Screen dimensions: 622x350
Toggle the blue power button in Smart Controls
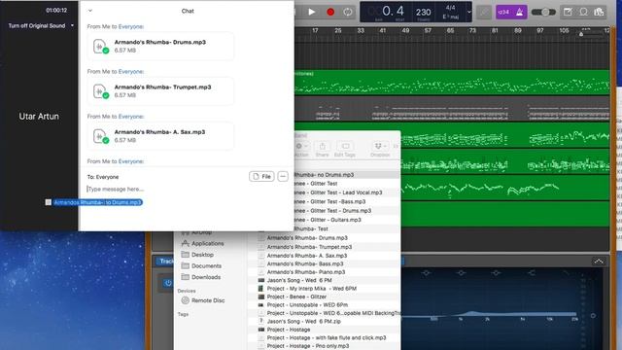[168, 283]
